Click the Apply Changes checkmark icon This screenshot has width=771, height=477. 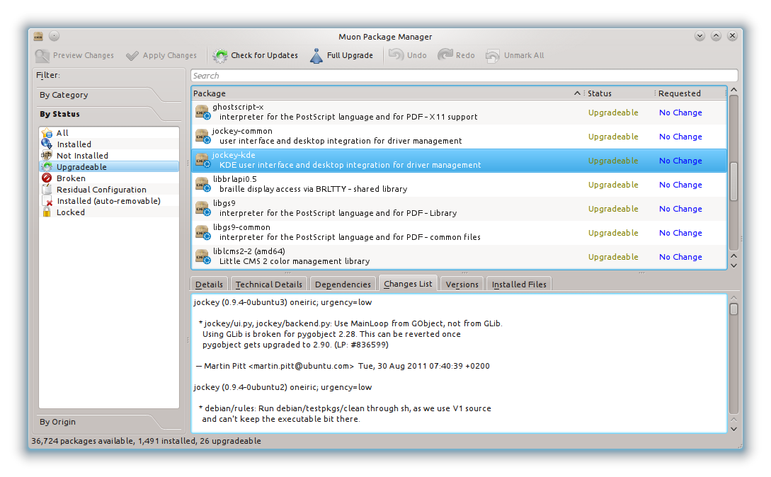[x=132, y=56]
